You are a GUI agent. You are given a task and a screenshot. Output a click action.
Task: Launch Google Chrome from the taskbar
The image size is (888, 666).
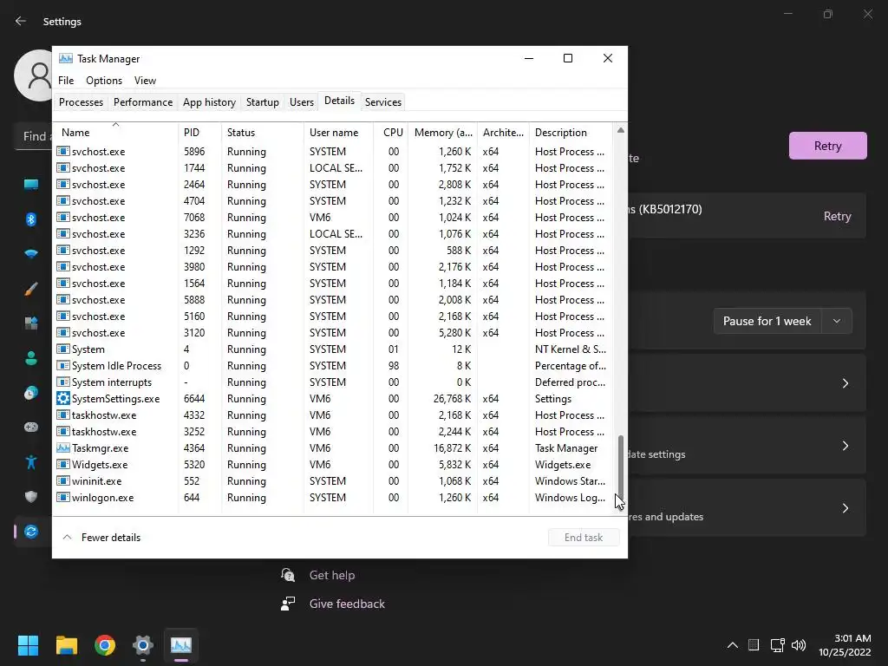(105, 645)
